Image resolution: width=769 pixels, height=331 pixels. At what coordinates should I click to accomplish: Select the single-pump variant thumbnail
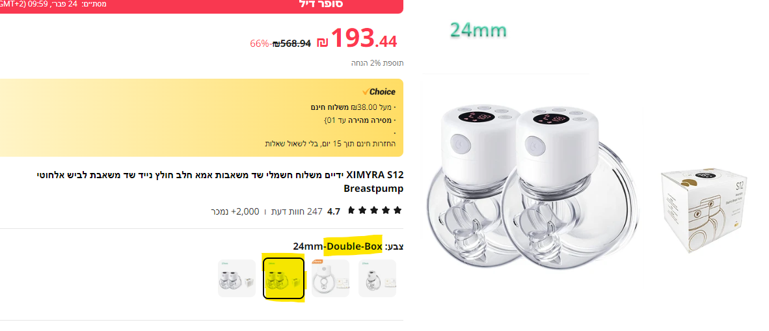coord(377,278)
